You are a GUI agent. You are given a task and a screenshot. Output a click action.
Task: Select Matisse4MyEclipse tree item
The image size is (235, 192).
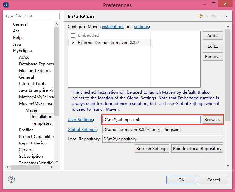pos(37,97)
